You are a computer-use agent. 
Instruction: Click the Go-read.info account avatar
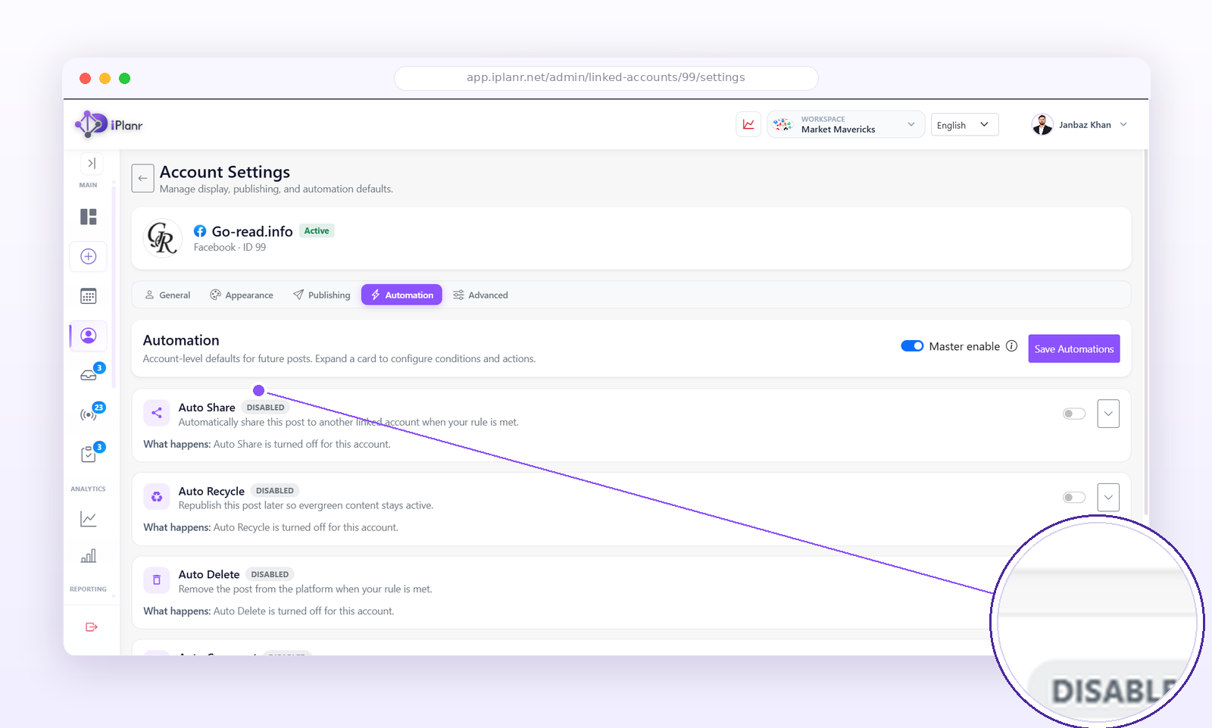point(162,238)
